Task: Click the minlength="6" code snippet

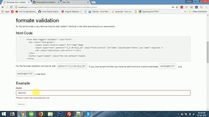Action: tap(168, 66)
